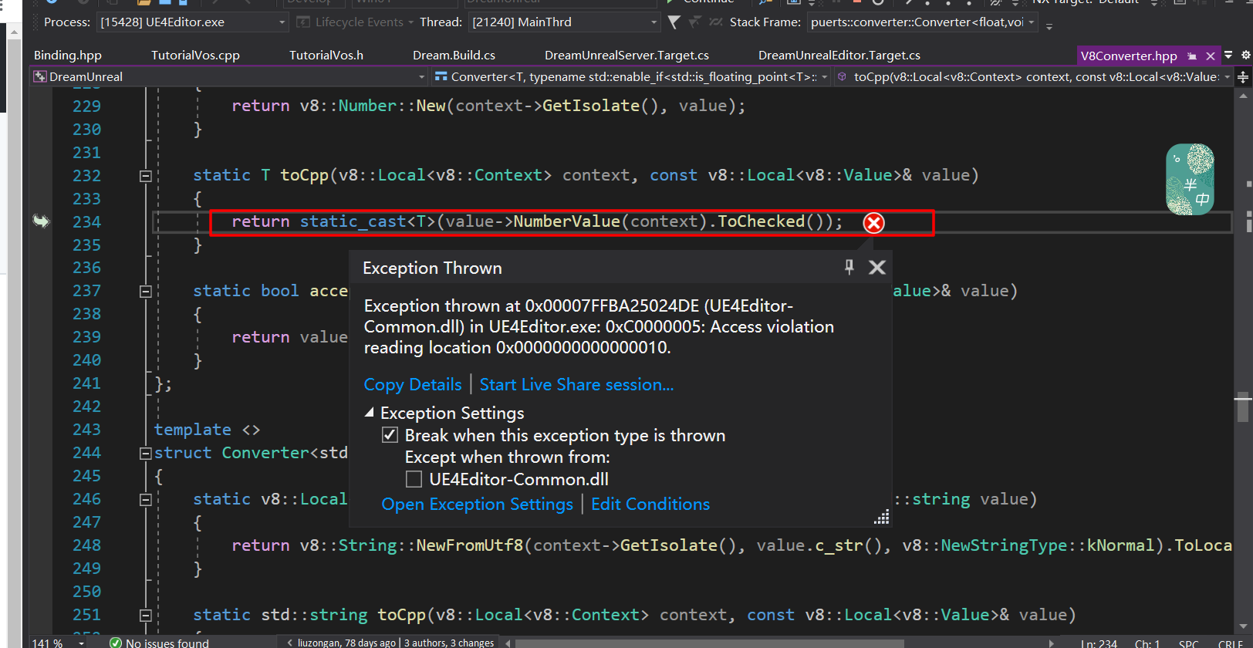This screenshot has height=648, width=1253.
Task: Open the document tab list dropdown arrow
Action: click(1228, 55)
